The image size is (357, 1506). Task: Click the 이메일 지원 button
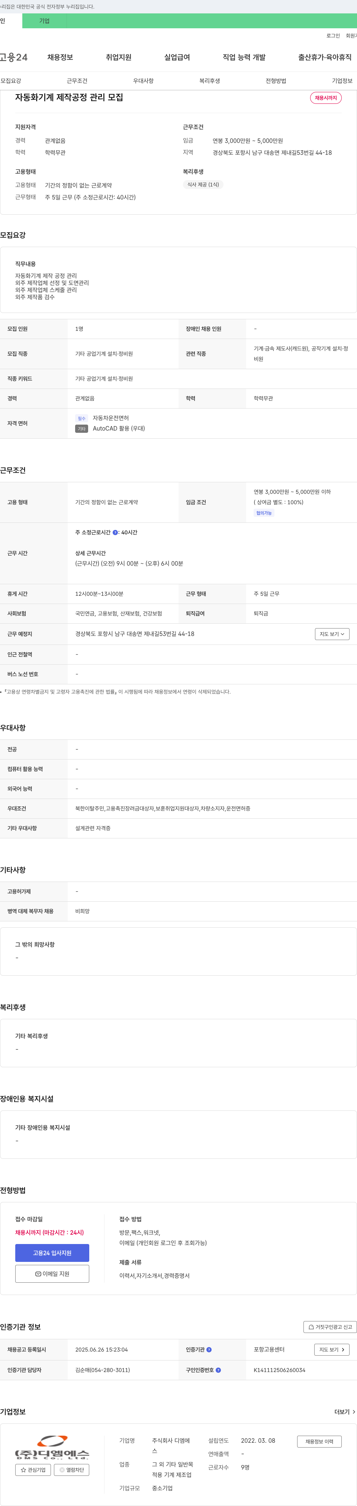coord(52,1274)
